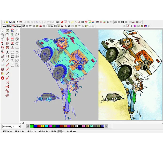Select the filled red Z zigzag tool
Image resolution: width=163 pixels, height=153 pixels.
pos(8,86)
